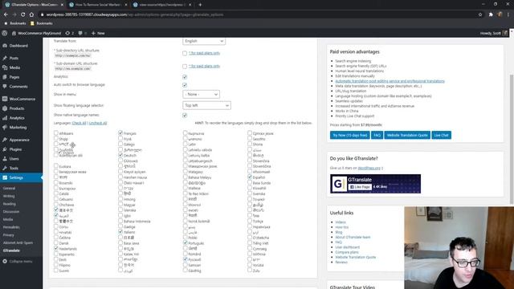This screenshot has height=289, width=514.
Task: Open the Permalinks settings submenu item
Action: point(11,227)
